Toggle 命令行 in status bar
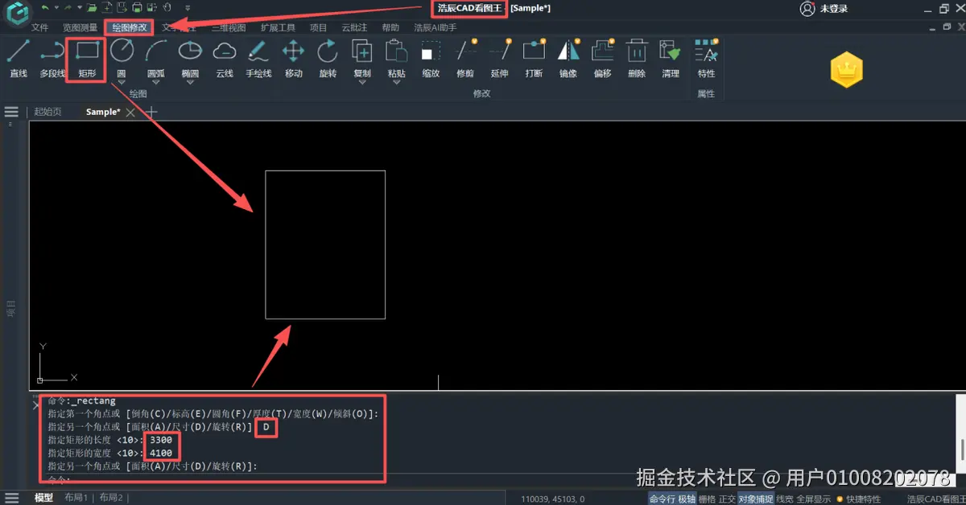The width and height of the screenshot is (966, 505). coord(662,499)
